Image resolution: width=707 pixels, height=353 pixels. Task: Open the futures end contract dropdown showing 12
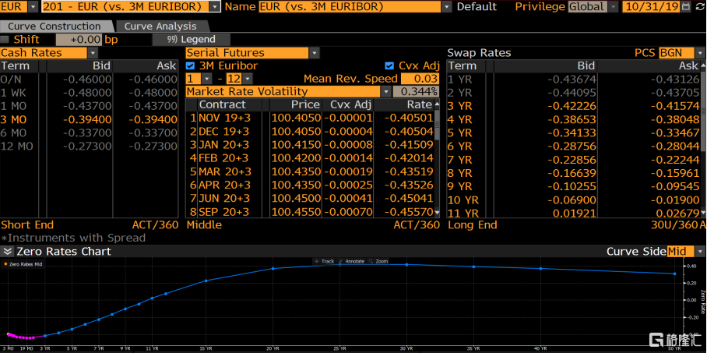248,79
